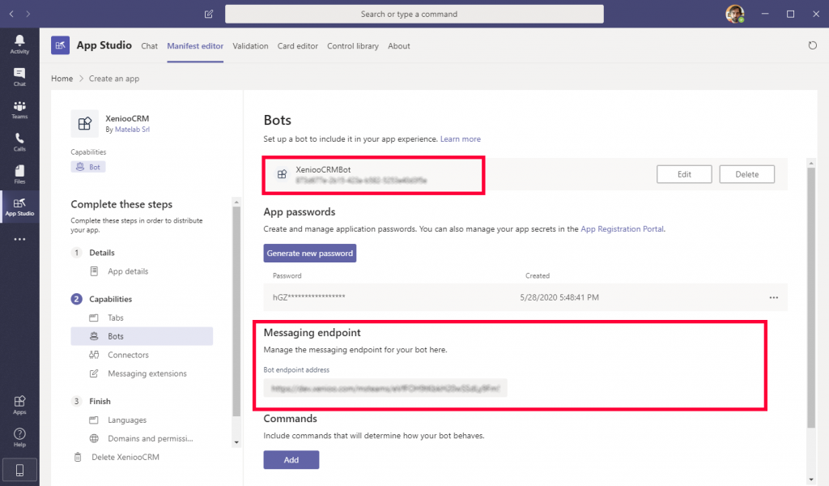Select the Finish step heading
Screen dimensions: 829x486
click(x=100, y=402)
